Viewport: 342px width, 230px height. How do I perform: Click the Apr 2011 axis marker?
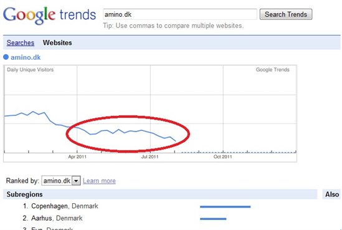click(77, 156)
